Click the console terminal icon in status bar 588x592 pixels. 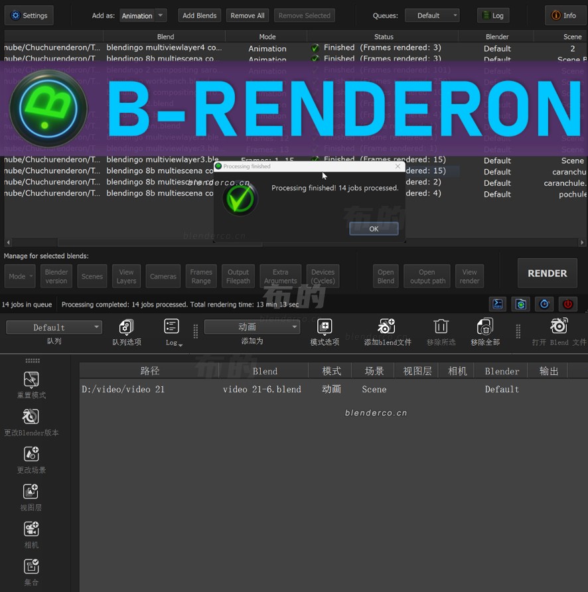pyautogui.click(x=497, y=305)
